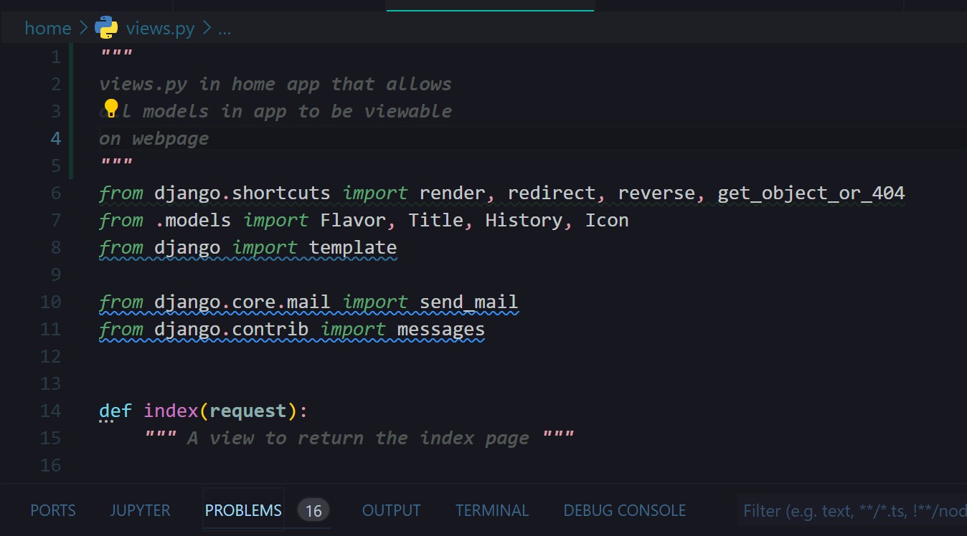Click the 'views.py in home app' docstring line
Image resolution: width=967 pixels, height=536 pixels.
click(x=275, y=84)
